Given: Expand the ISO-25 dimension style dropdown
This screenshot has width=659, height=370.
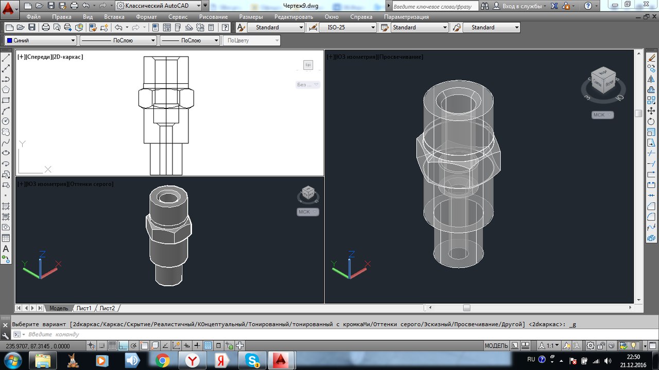Looking at the screenshot, I should click(x=347, y=27).
